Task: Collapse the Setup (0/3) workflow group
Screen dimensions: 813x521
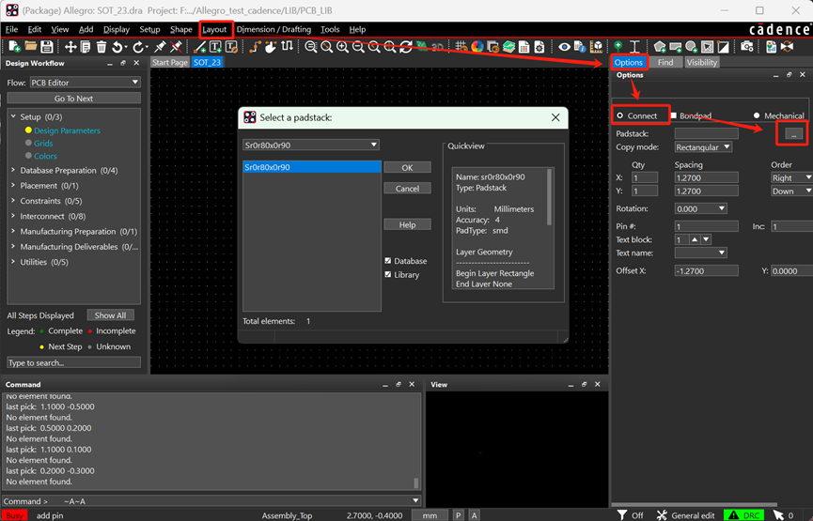Action: coord(13,116)
